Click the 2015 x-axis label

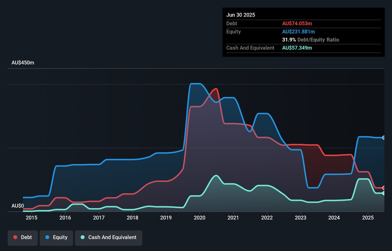(x=32, y=218)
